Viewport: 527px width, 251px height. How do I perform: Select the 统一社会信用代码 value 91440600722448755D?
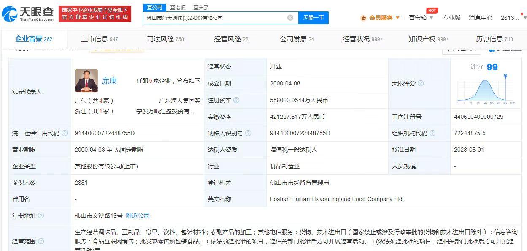[104, 133]
